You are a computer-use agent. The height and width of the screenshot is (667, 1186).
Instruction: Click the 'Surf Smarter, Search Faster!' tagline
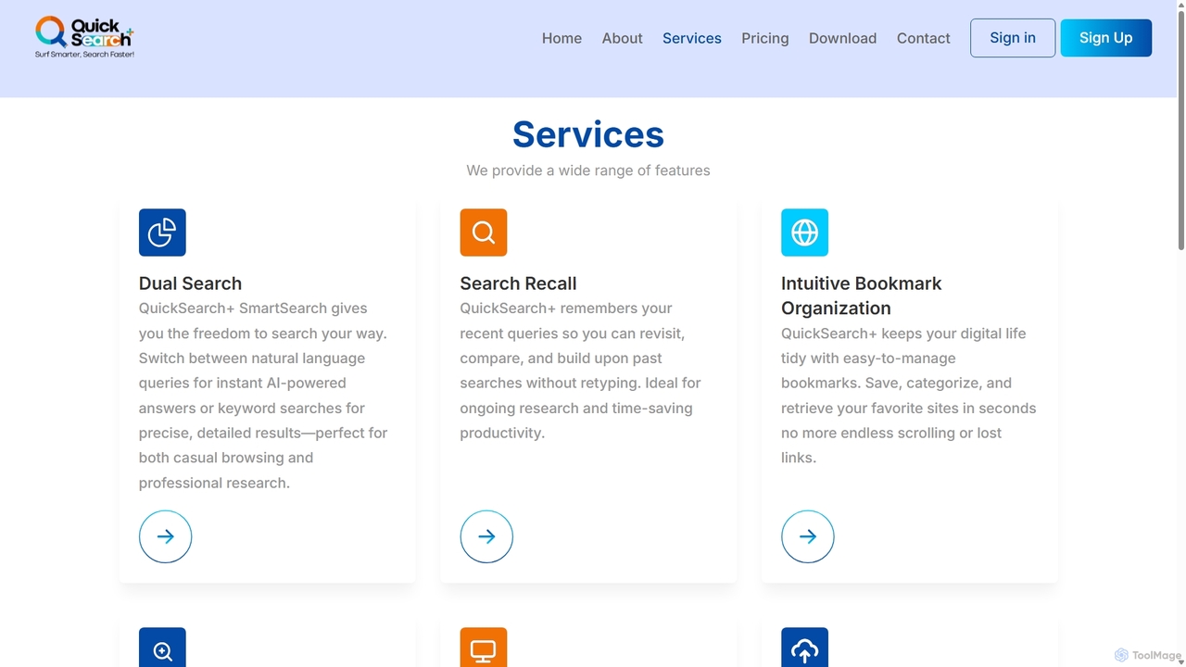click(x=84, y=55)
